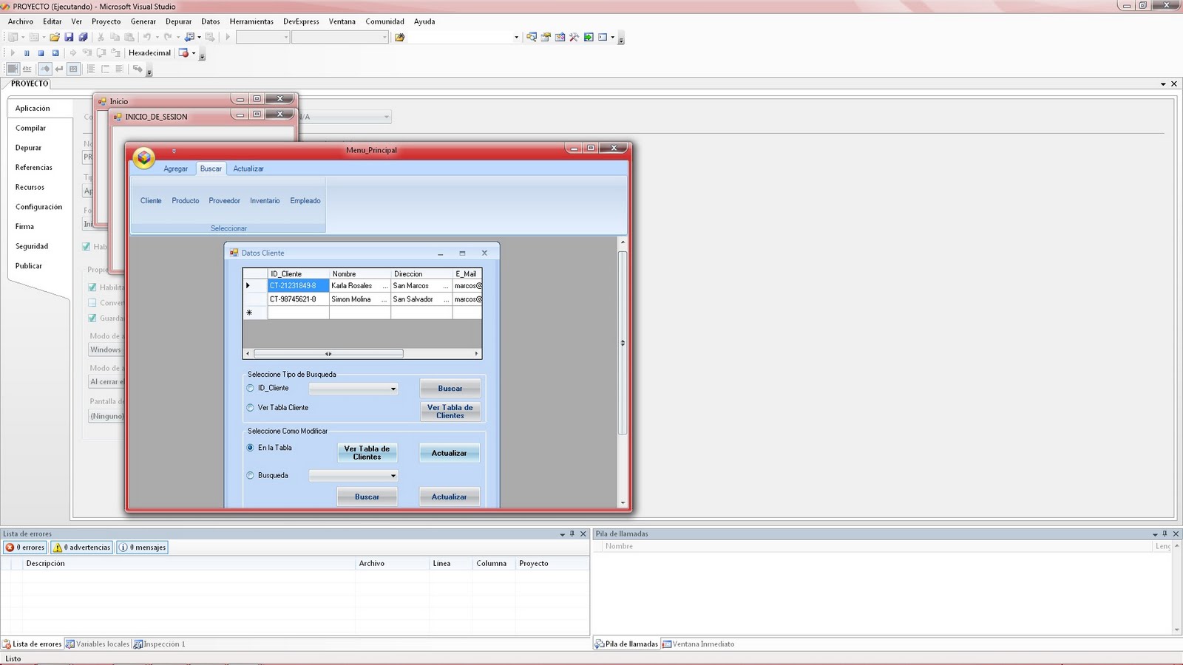Viewport: 1183px width, 665px height.
Task: Click Proveedor in the Seleccionar group
Action: click(224, 201)
